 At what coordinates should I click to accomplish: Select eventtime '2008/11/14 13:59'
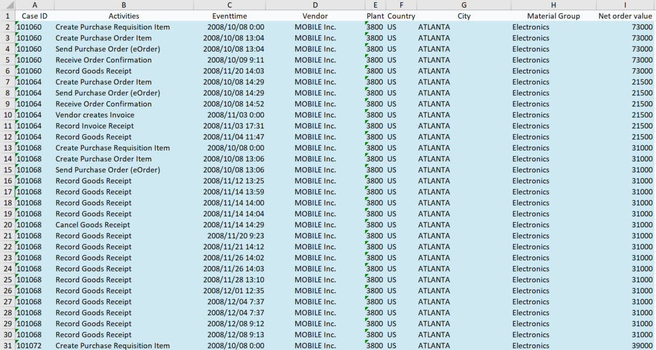229,191
